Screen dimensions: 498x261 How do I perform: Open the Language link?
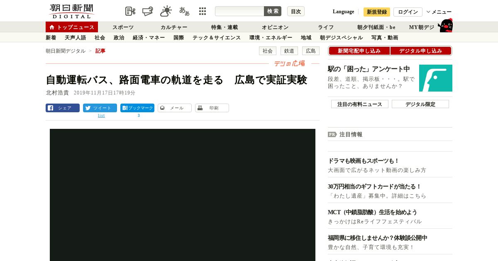click(x=343, y=12)
